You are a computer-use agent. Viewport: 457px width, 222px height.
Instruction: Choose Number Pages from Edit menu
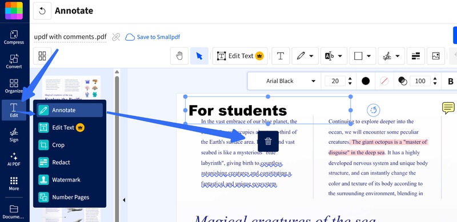click(70, 197)
